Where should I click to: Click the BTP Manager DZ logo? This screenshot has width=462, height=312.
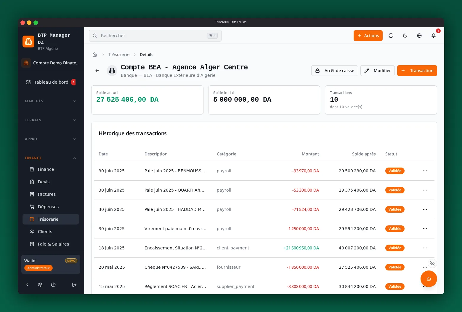pyautogui.click(x=28, y=42)
